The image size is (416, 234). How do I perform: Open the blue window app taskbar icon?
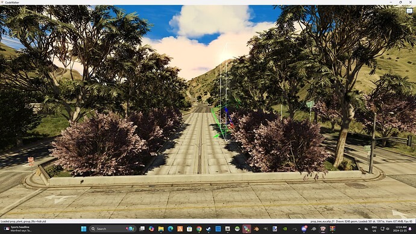218,229
